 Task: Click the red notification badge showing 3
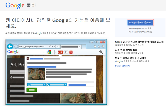(71, 52)
